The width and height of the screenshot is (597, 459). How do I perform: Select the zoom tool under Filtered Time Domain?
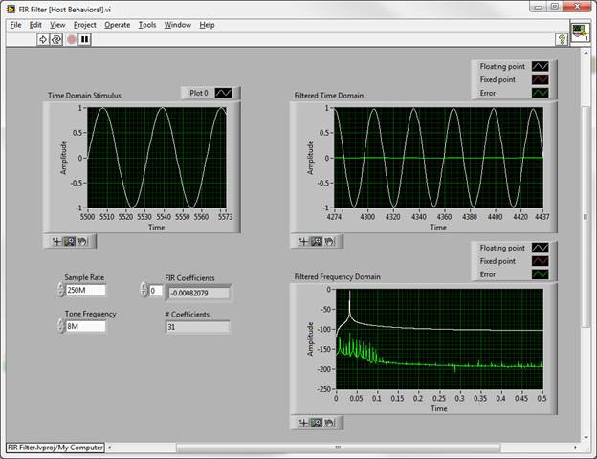click(x=315, y=242)
